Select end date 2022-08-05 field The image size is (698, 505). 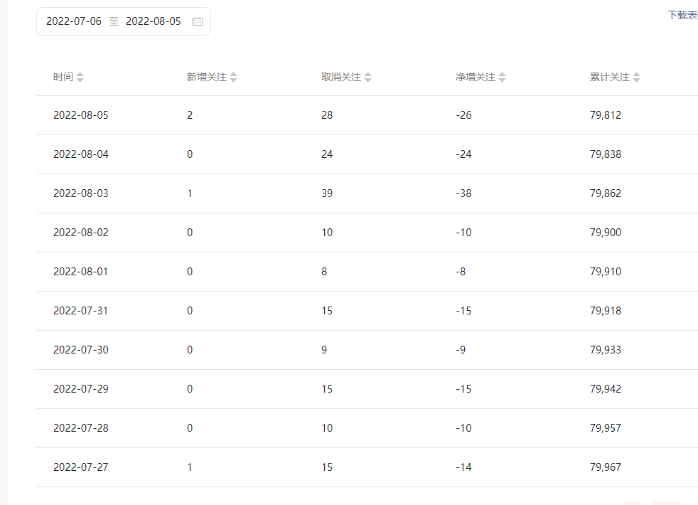pyautogui.click(x=153, y=21)
